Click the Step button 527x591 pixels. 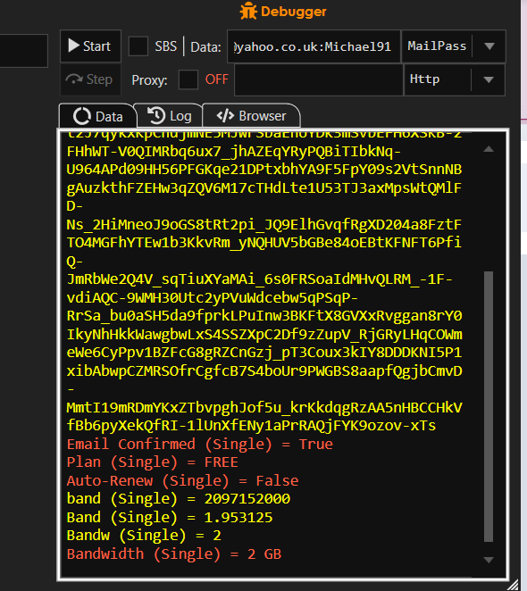tap(90, 79)
